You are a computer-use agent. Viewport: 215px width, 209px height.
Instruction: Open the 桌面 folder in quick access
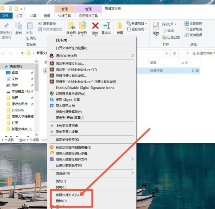pos(15,72)
